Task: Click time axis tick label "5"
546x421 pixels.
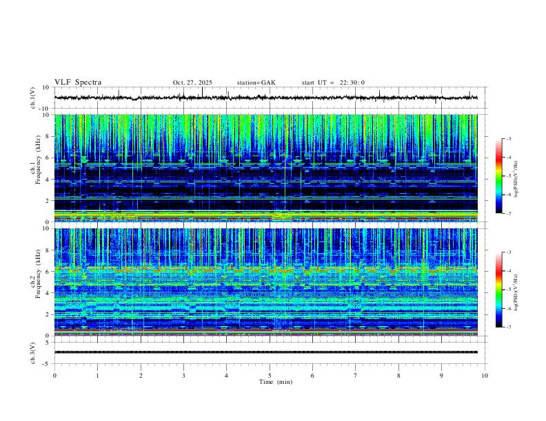Action: pos(270,376)
